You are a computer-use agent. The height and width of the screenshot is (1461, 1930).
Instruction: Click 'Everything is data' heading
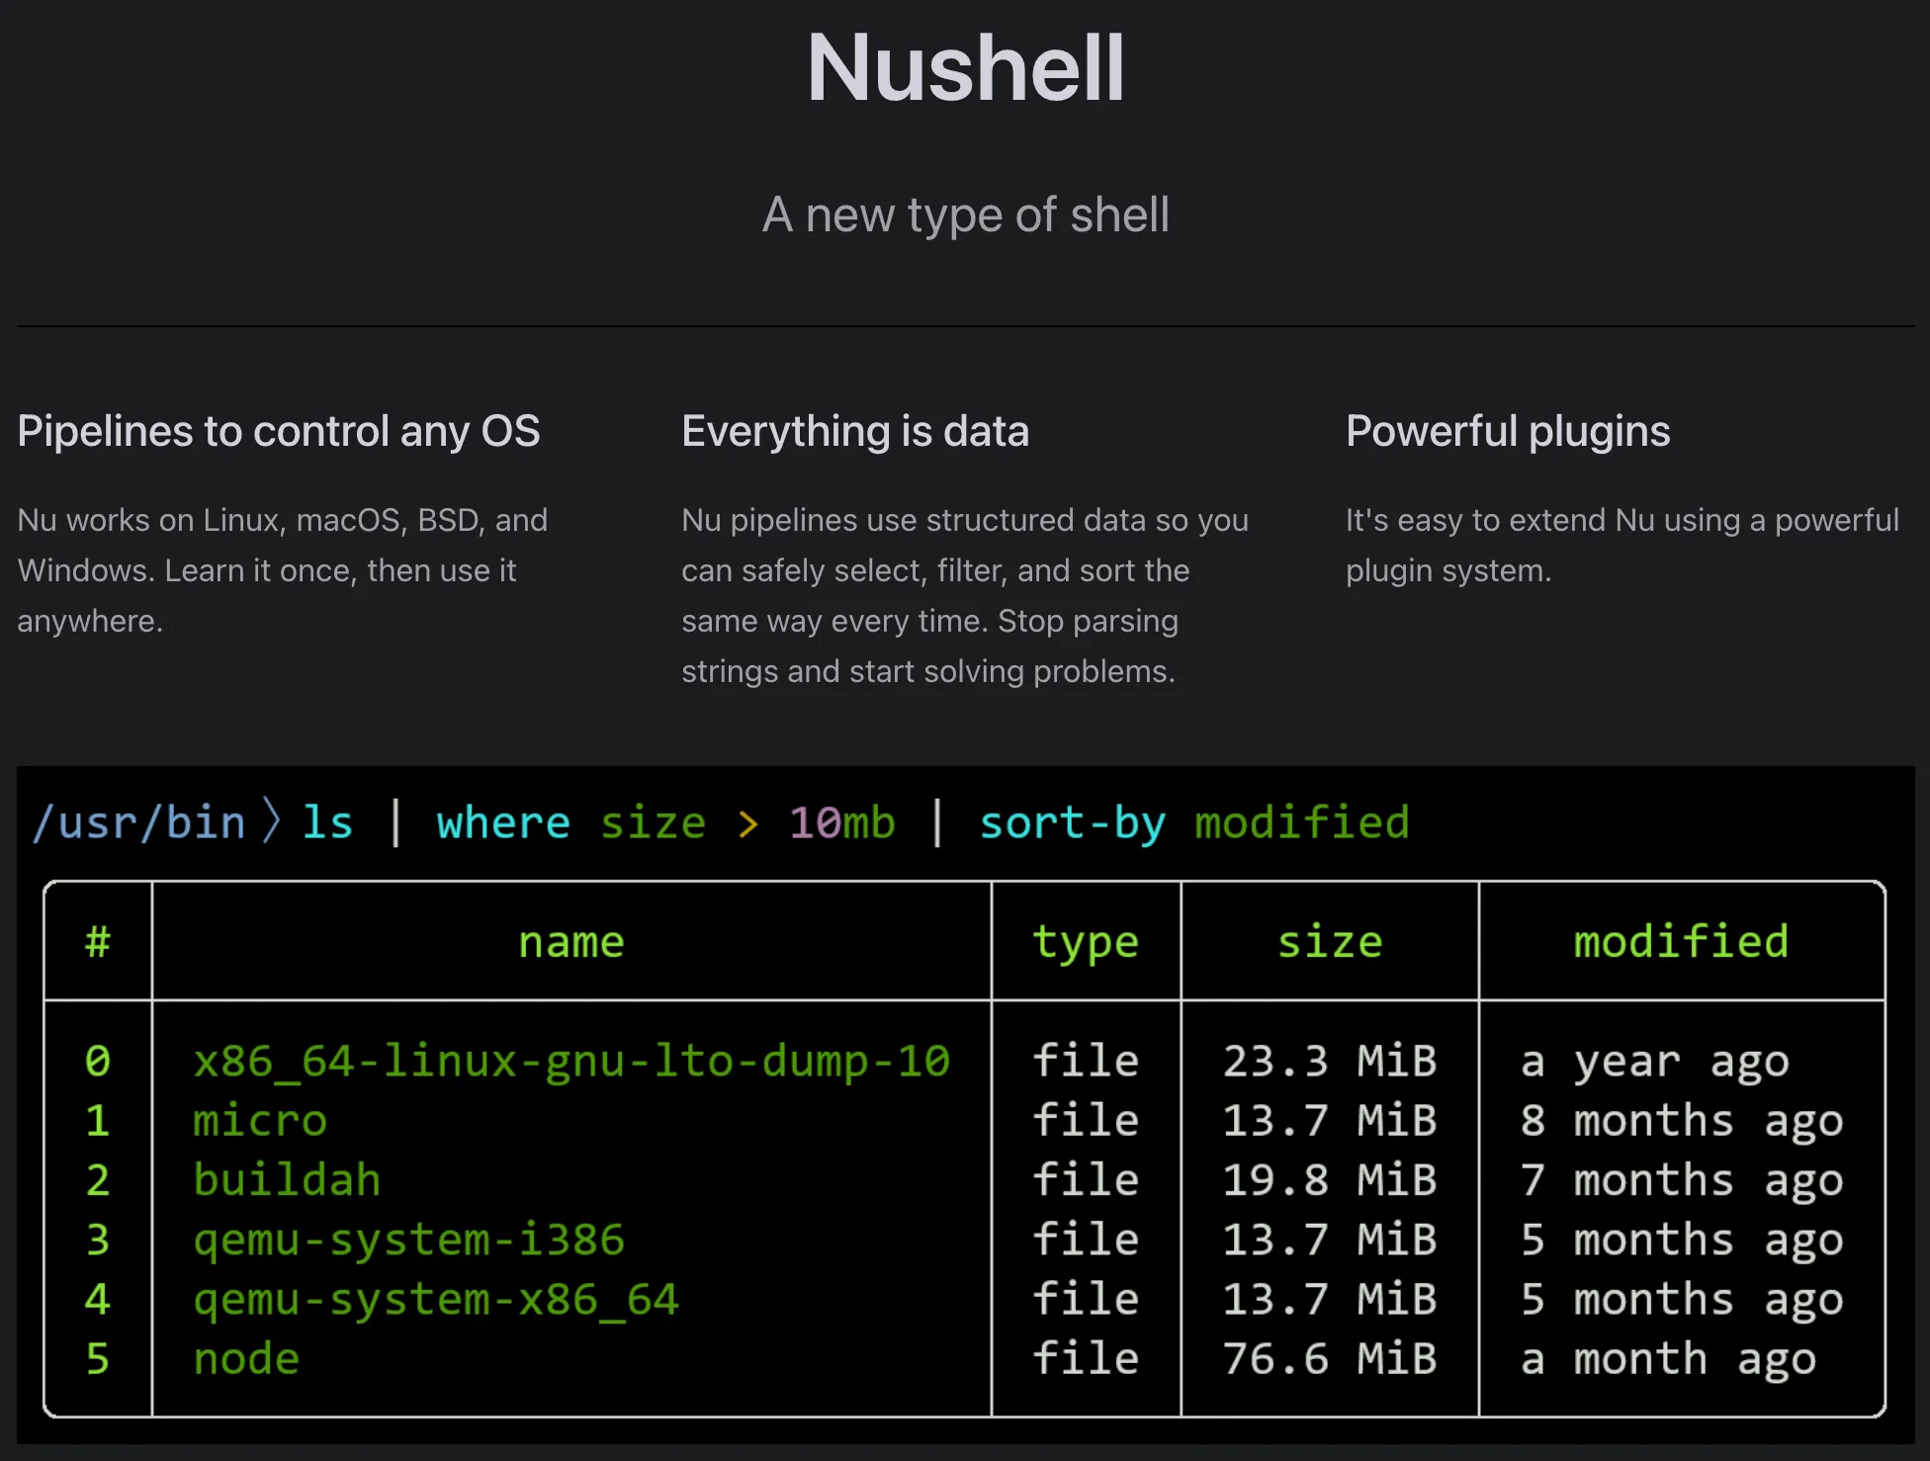point(855,431)
